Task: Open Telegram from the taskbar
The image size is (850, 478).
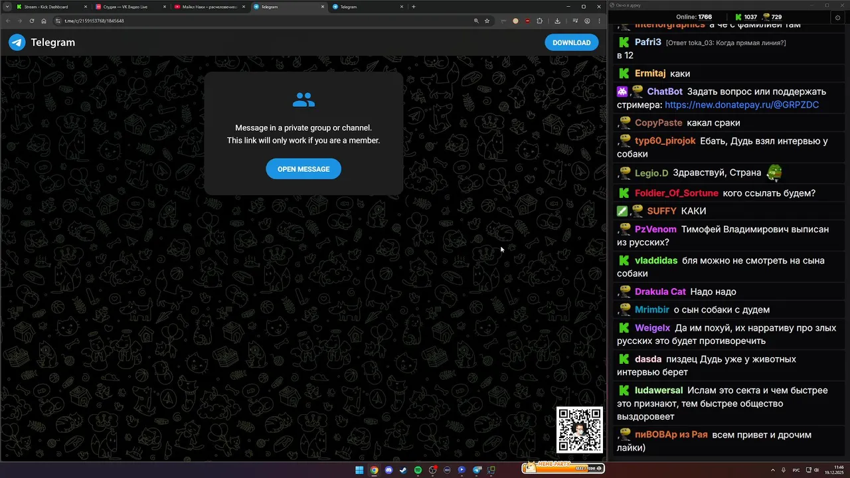Action: click(x=477, y=470)
